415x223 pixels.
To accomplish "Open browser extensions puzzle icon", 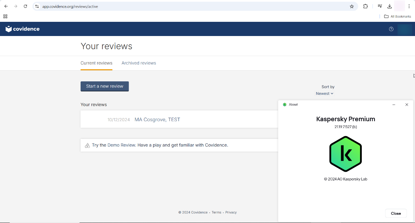I will pos(366,6).
